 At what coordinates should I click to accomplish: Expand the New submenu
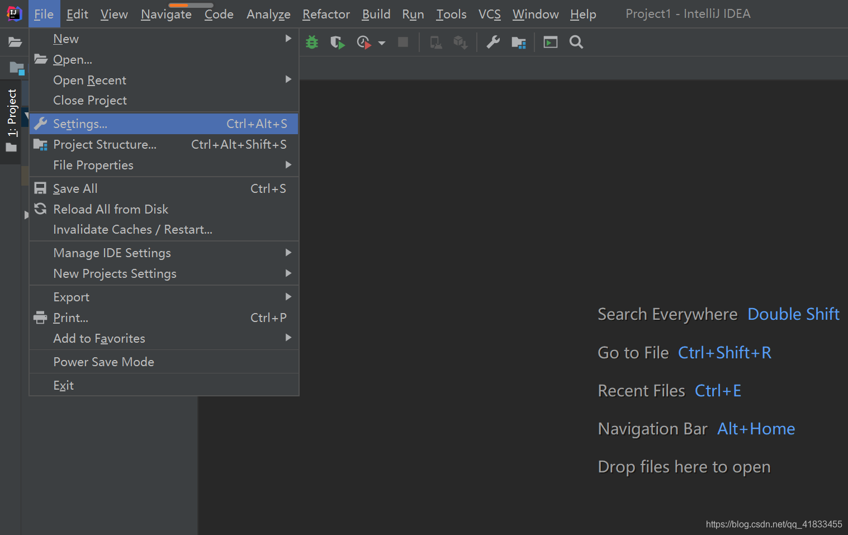point(164,39)
